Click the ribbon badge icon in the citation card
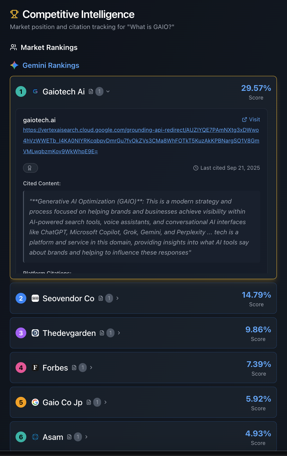Viewport: 287px width, 456px height. pyautogui.click(x=30, y=168)
